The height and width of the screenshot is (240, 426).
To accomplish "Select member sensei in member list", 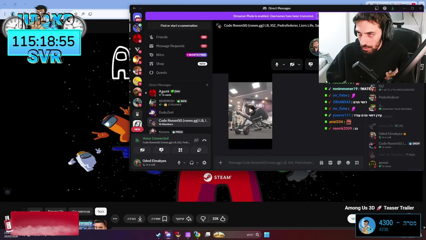I will click(x=395, y=164).
